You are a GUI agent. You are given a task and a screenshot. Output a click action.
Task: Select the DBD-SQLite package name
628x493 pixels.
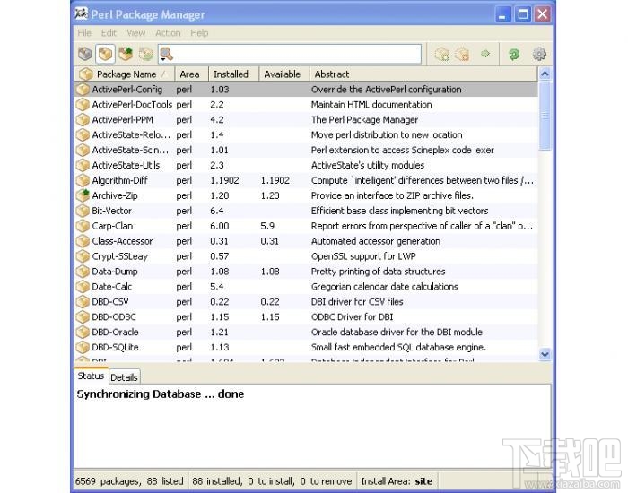tap(115, 348)
